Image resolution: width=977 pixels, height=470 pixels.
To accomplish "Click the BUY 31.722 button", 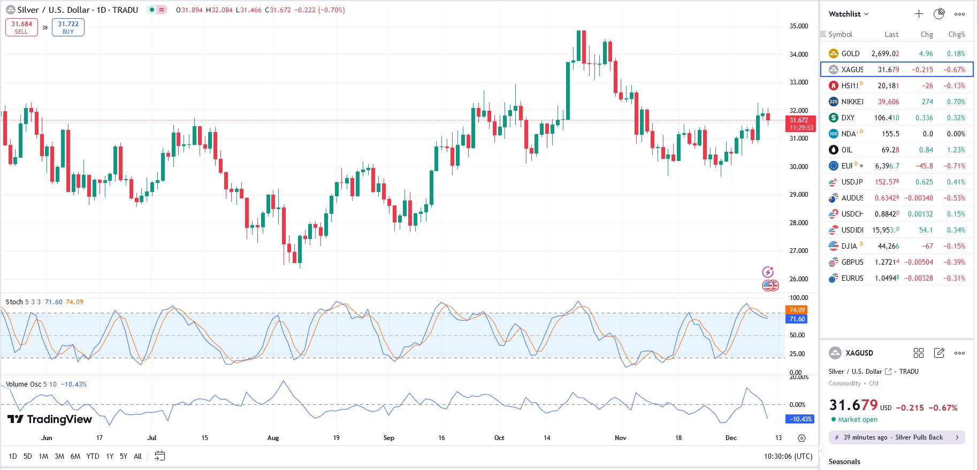I will tap(68, 27).
